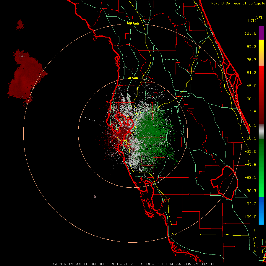Image resolution: width=266 pixels, height=266 pixels.
Task: Click the [KT] units label
Action: pyautogui.click(x=252, y=20)
